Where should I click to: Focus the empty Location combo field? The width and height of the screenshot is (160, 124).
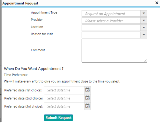click(x=111, y=28)
